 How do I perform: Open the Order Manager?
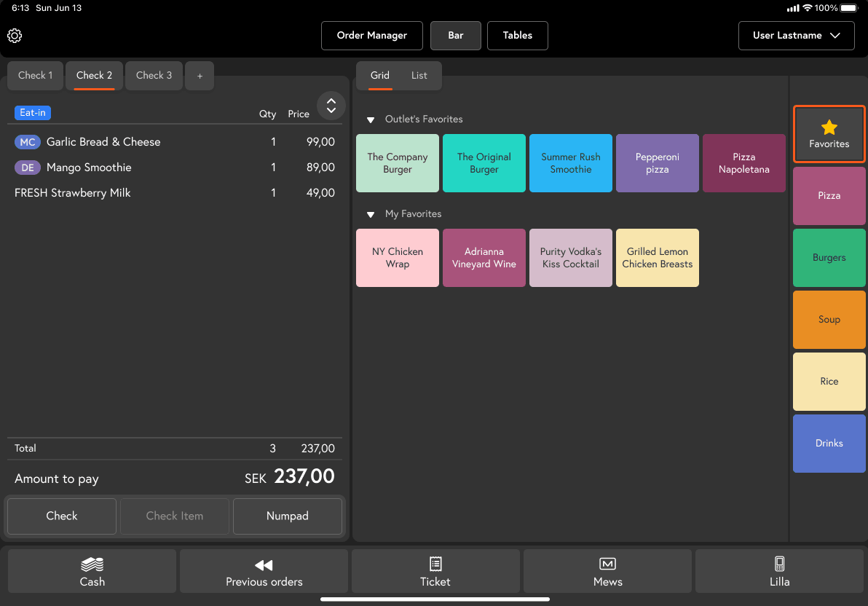pos(371,36)
